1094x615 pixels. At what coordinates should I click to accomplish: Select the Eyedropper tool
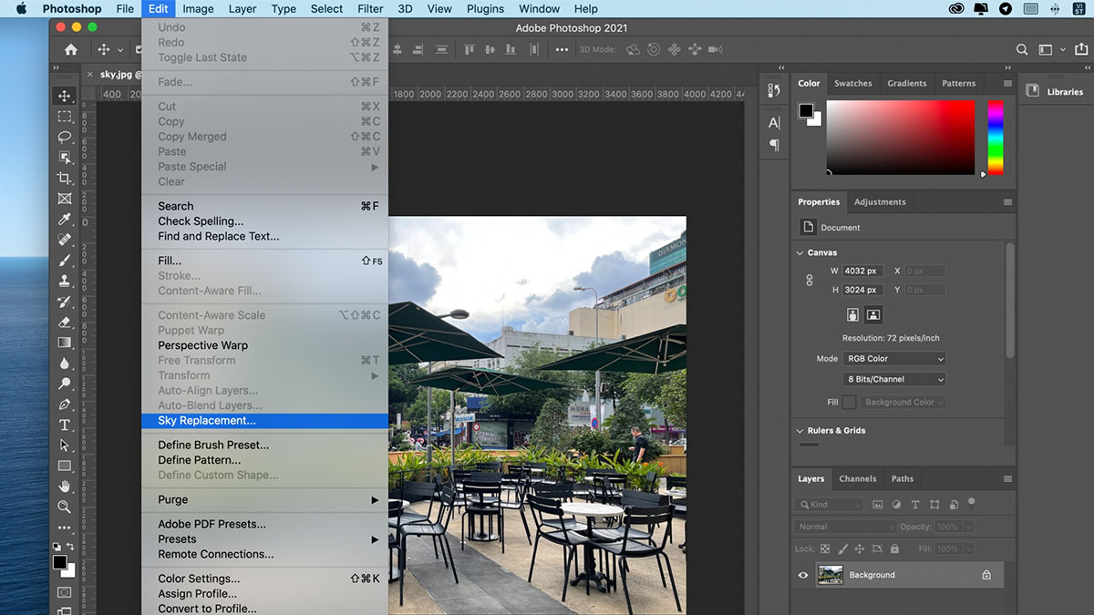[65, 219]
